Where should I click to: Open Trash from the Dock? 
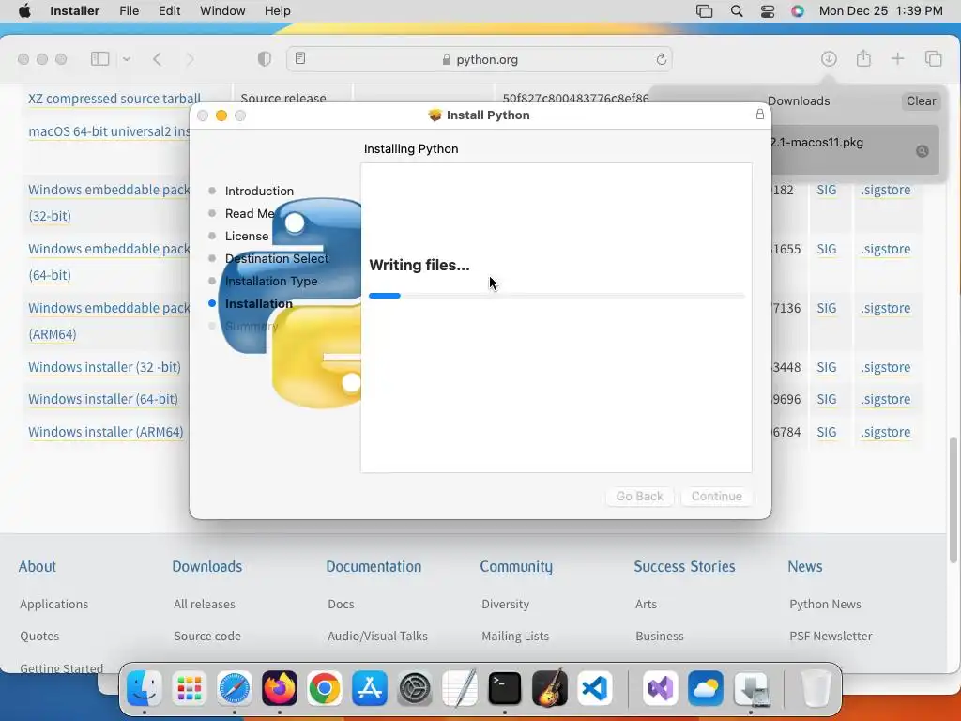tap(816, 688)
